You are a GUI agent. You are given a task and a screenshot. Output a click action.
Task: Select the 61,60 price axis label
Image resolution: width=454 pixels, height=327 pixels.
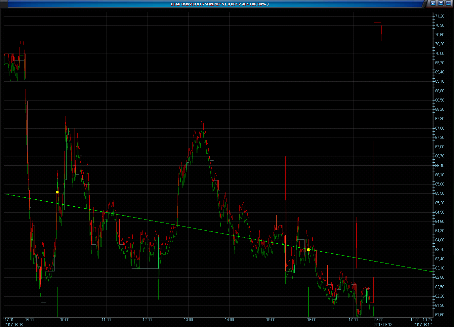tap(439, 315)
